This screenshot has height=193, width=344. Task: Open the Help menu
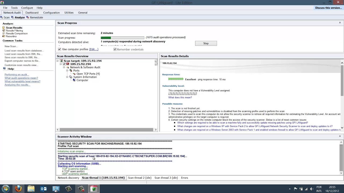pyautogui.click(x=40, y=8)
